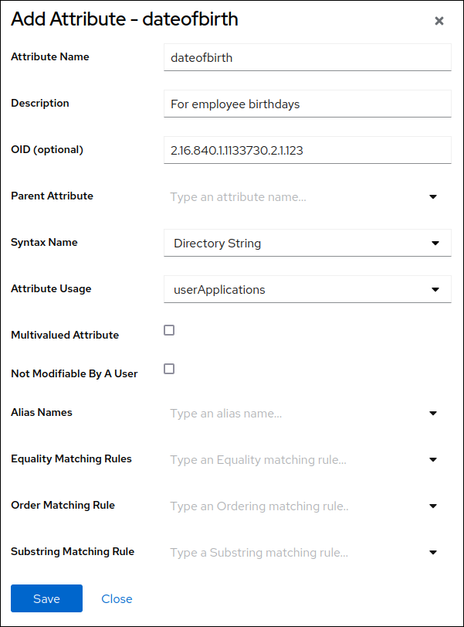Expand the Alias Names caret arrow

coord(433,414)
